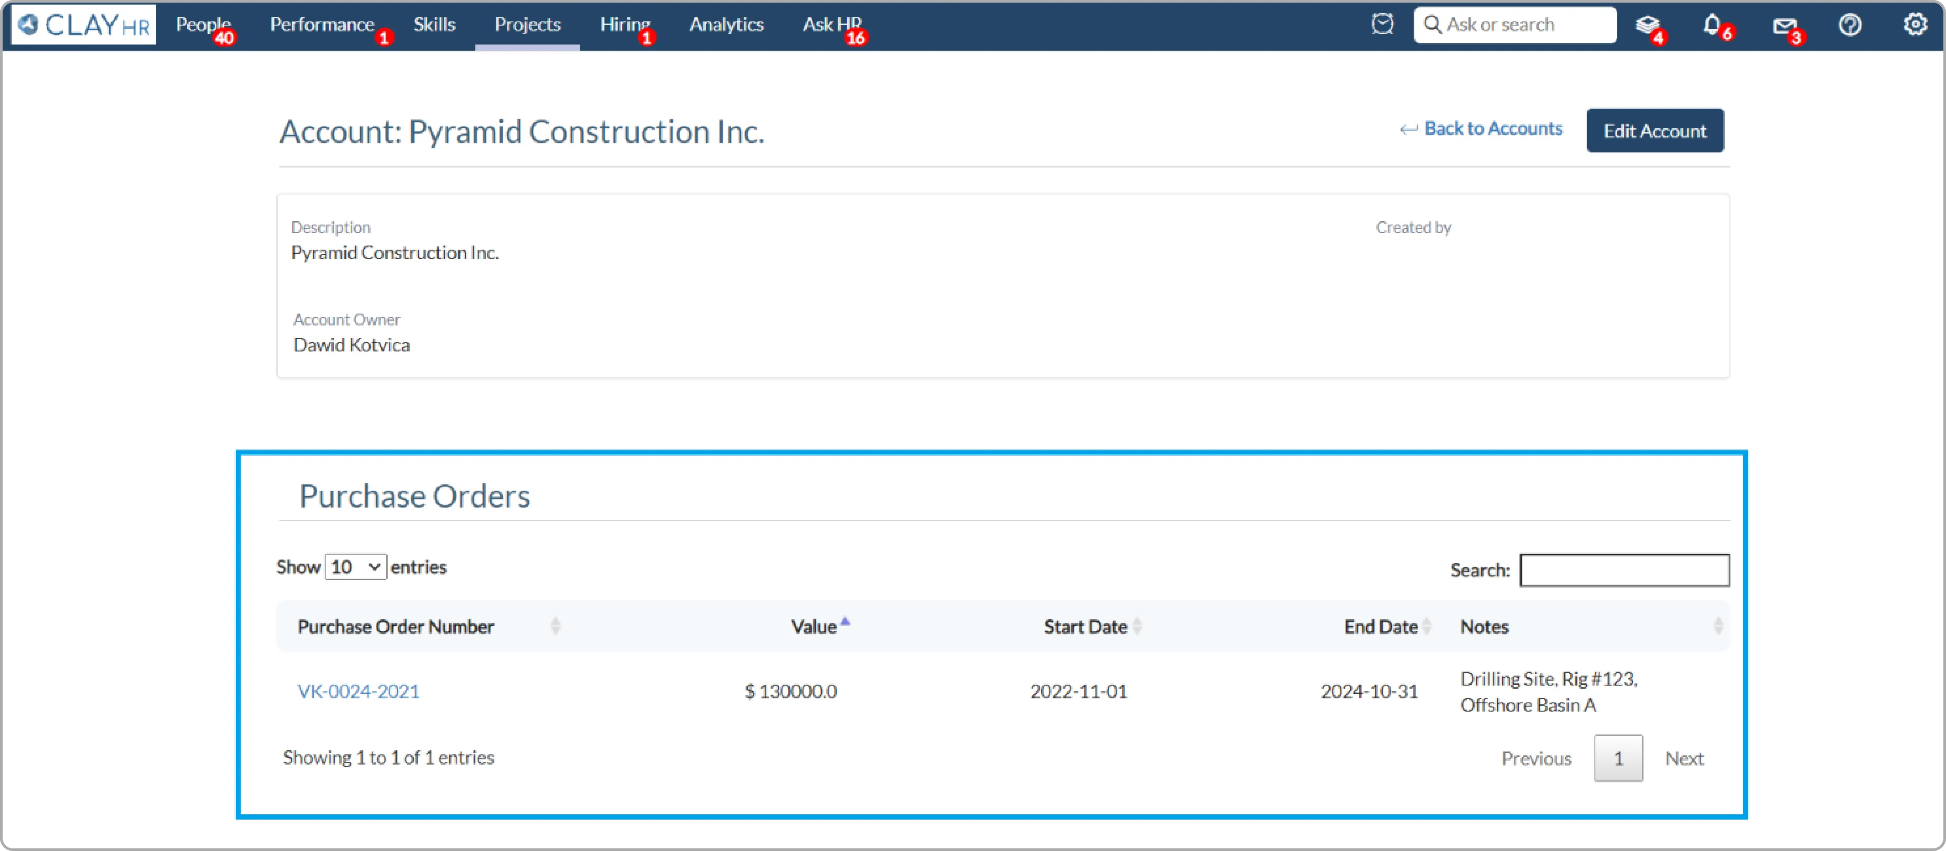Open purchase order VK-0024-2021 link
Image resolution: width=1946 pixels, height=851 pixels.
point(358,691)
